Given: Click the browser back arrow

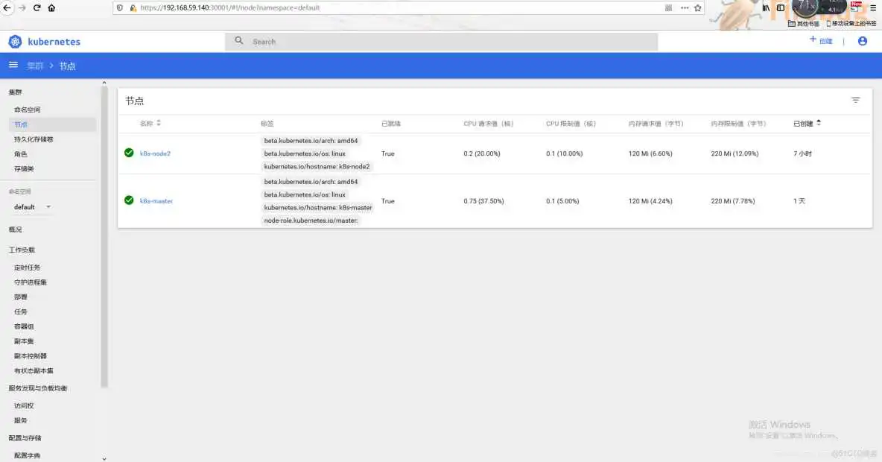Looking at the screenshot, I should (x=7, y=8).
